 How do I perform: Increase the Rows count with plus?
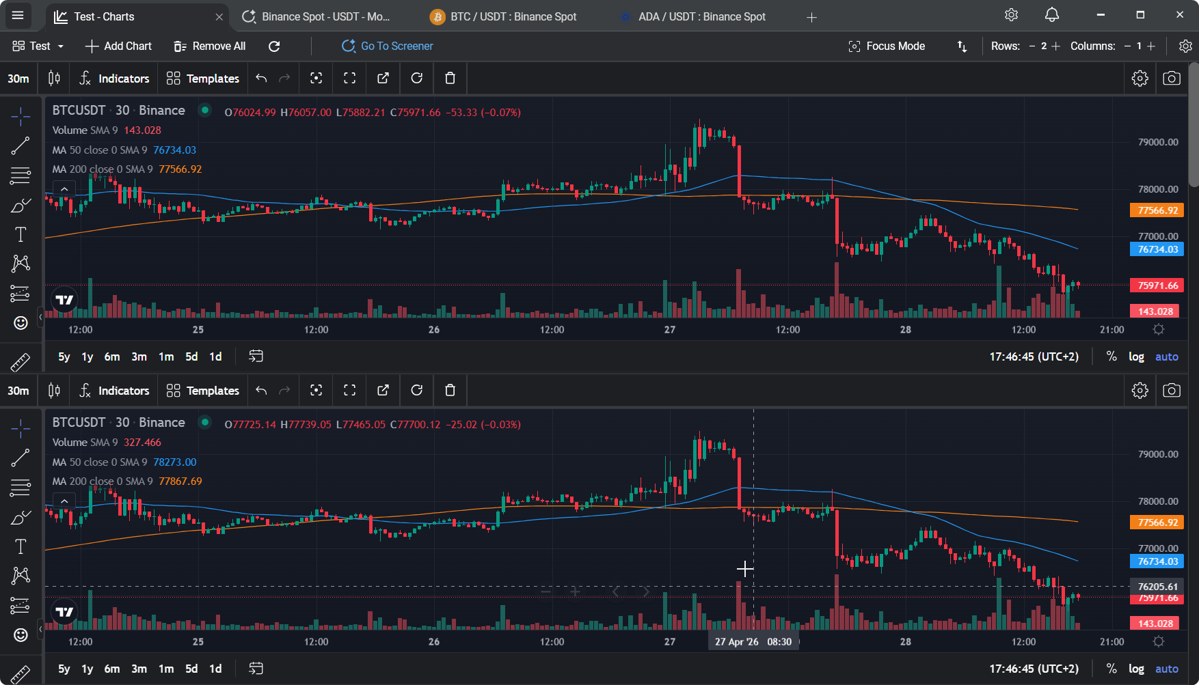tap(1055, 46)
